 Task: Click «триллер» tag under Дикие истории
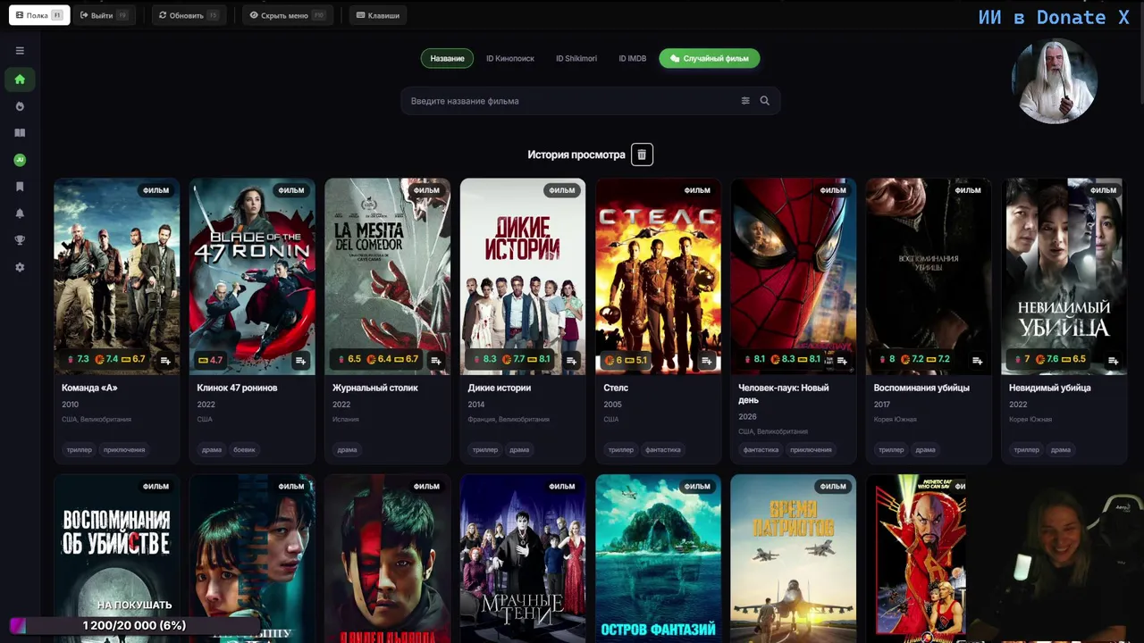(485, 450)
